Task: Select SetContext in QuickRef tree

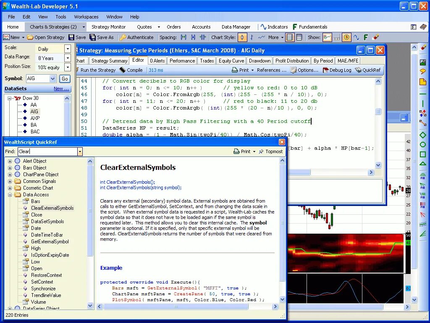Action: pos(42,282)
